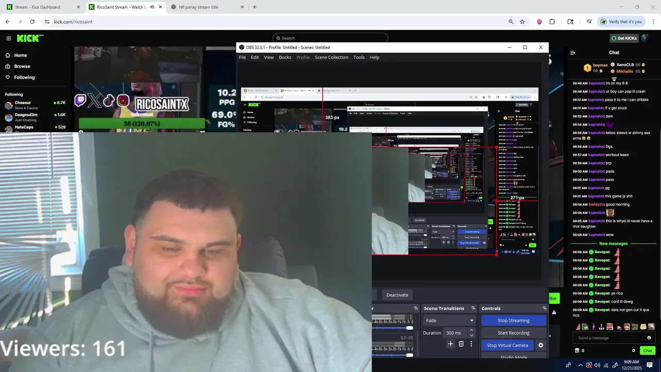661x372 pixels.
Task: Open browser zoom magnifier icon
Action: [x=511, y=22]
